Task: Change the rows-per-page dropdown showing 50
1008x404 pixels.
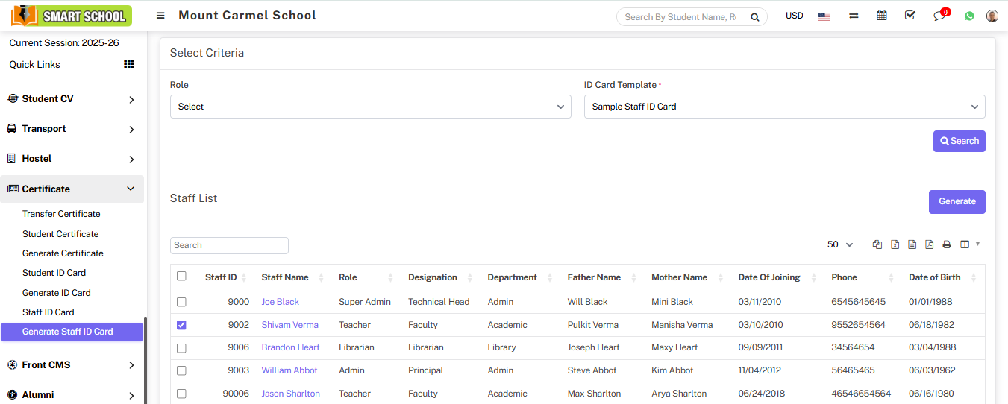Action: coord(839,244)
